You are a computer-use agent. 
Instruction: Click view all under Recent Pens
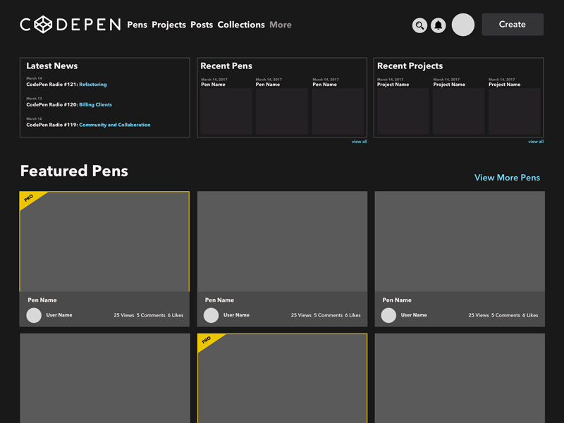tap(360, 141)
